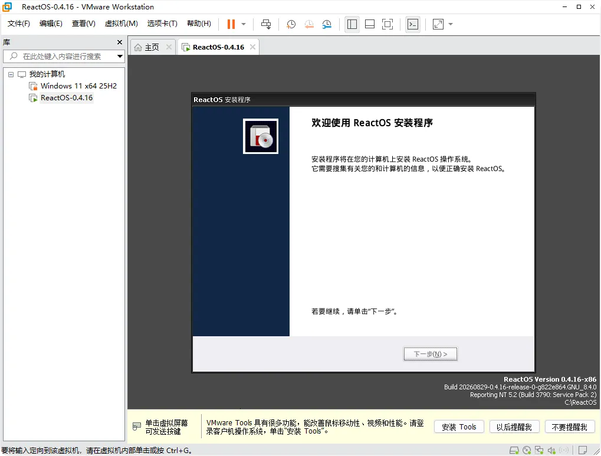The image size is (601, 456).
Task: Open the 文件(F) menu
Action: pos(18,24)
